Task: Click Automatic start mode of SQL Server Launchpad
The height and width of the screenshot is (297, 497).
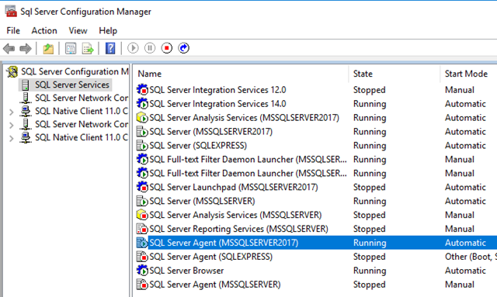Action: click(x=465, y=187)
